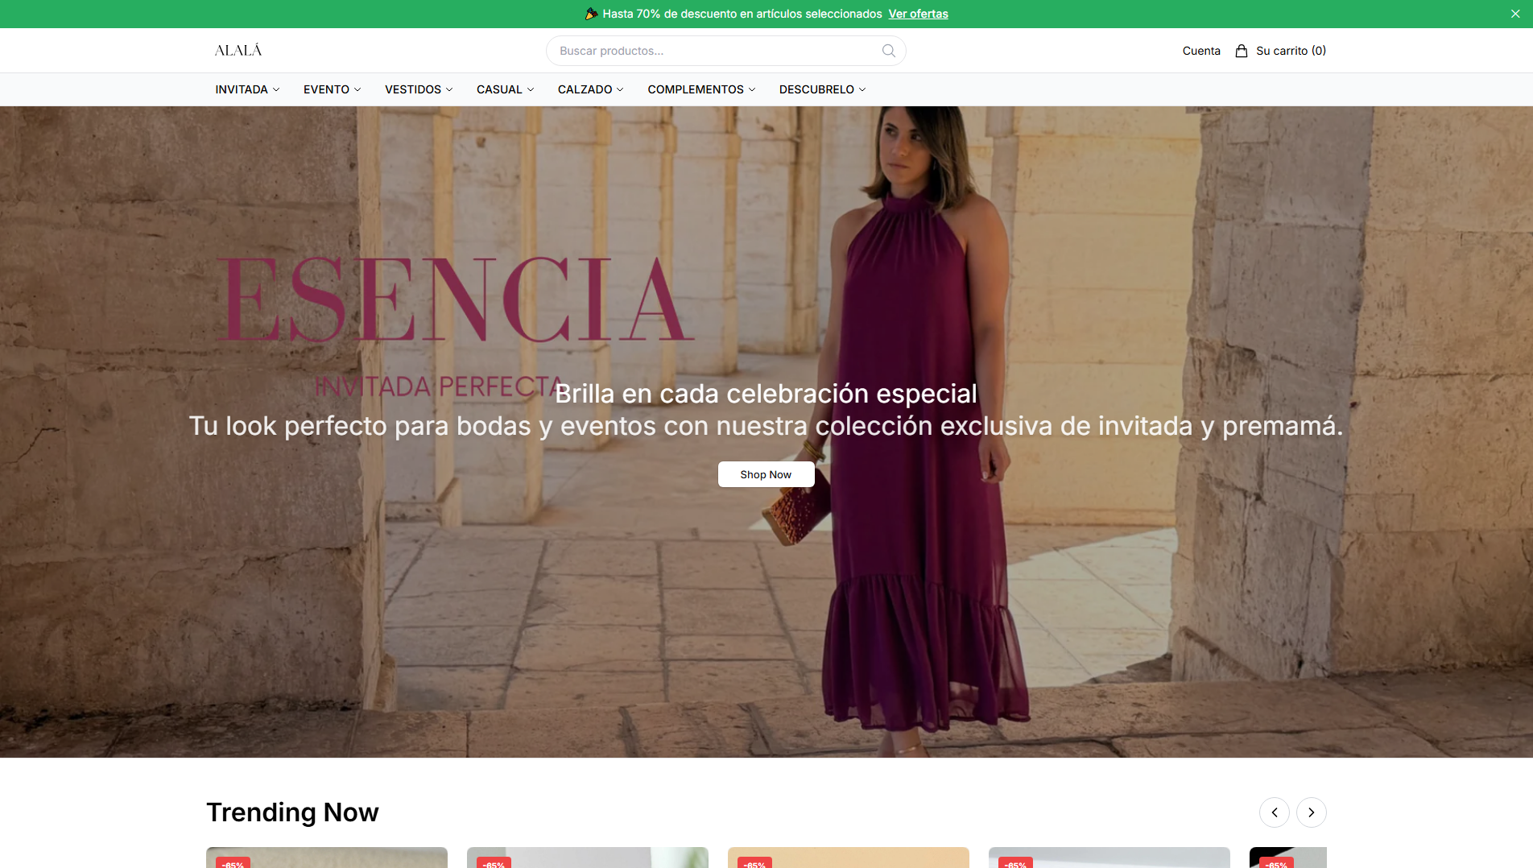Open Su carrito (0)
Screen dimensions: 1533x868
tap(1291, 51)
